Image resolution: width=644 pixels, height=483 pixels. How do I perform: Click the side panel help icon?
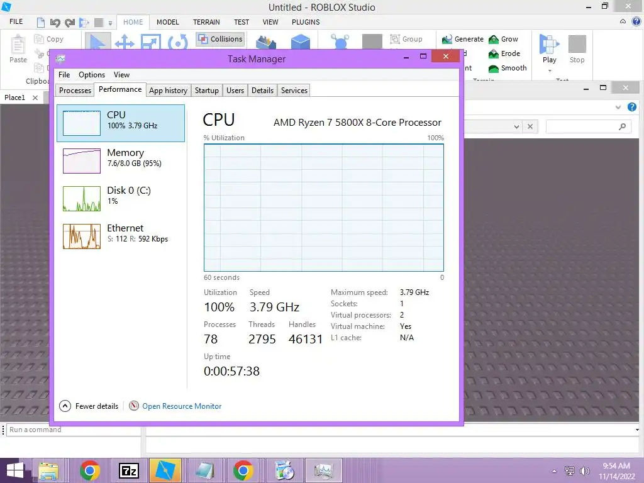[632, 107]
